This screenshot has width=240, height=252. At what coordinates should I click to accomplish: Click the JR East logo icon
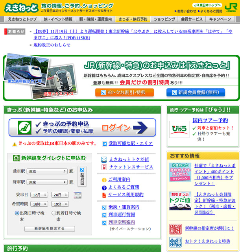(231, 7)
